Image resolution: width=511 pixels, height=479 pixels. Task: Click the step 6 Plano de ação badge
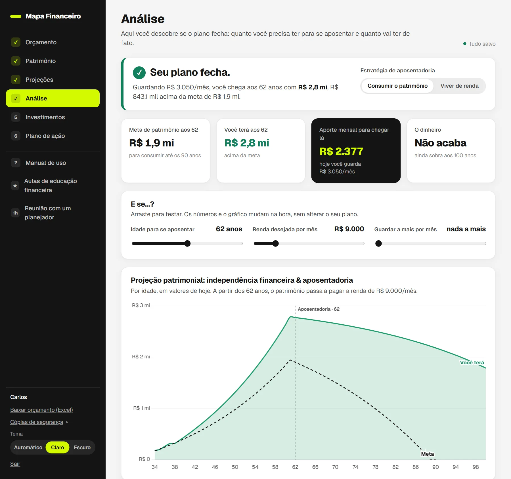click(x=16, y=136)
